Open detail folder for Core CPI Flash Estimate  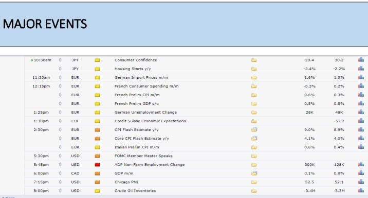pos(254,138)
